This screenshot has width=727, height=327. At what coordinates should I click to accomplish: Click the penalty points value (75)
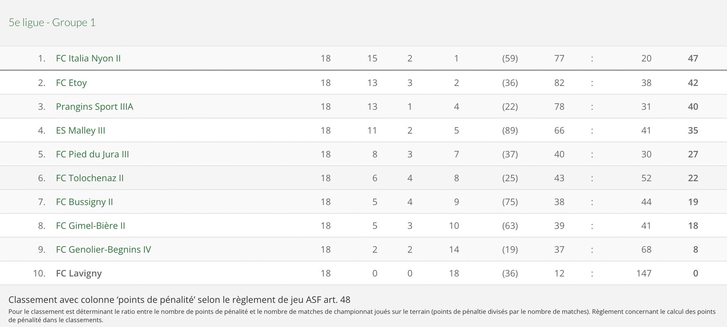coord(510,202)
